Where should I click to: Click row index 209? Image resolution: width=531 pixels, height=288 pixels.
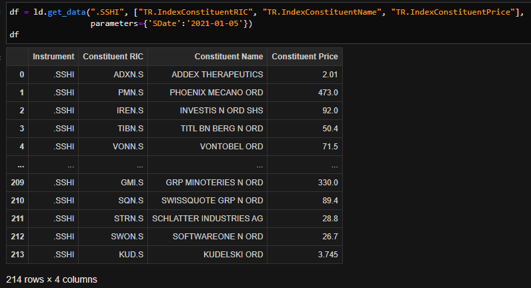(x=17, y=183)
